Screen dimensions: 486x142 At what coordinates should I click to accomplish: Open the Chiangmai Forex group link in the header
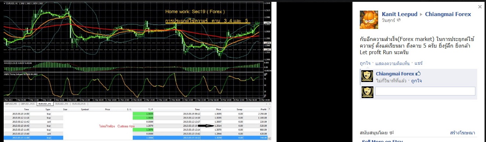pos(448,14)
